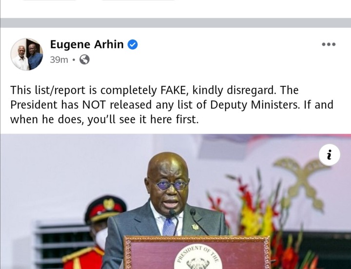This screenshot has width=351, height=269.
Task: Click the post text starting 'This list/report'
Action: [x=172, y=105]
